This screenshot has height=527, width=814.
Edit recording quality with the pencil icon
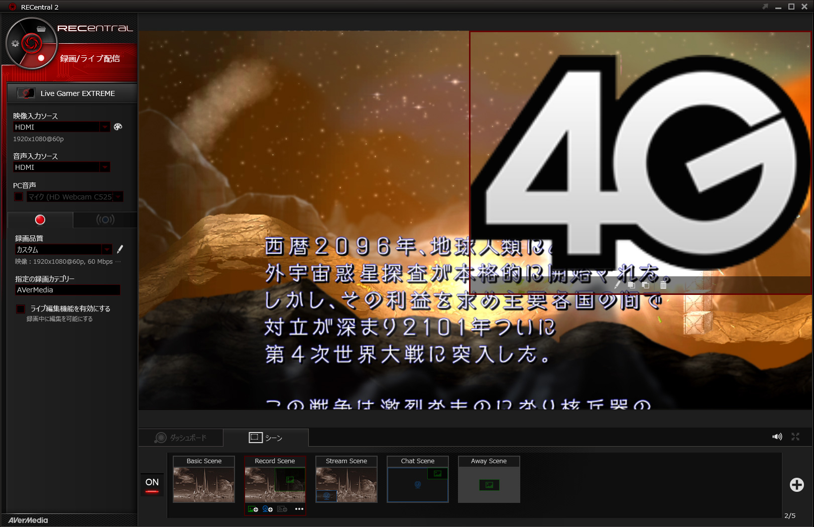pos(120,249)
